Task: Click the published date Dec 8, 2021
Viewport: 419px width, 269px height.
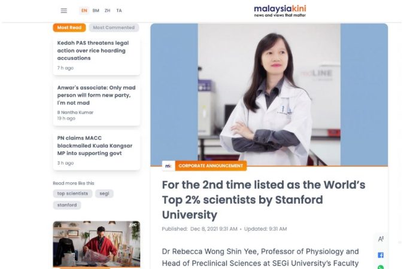Action: (x=214, y=229)
